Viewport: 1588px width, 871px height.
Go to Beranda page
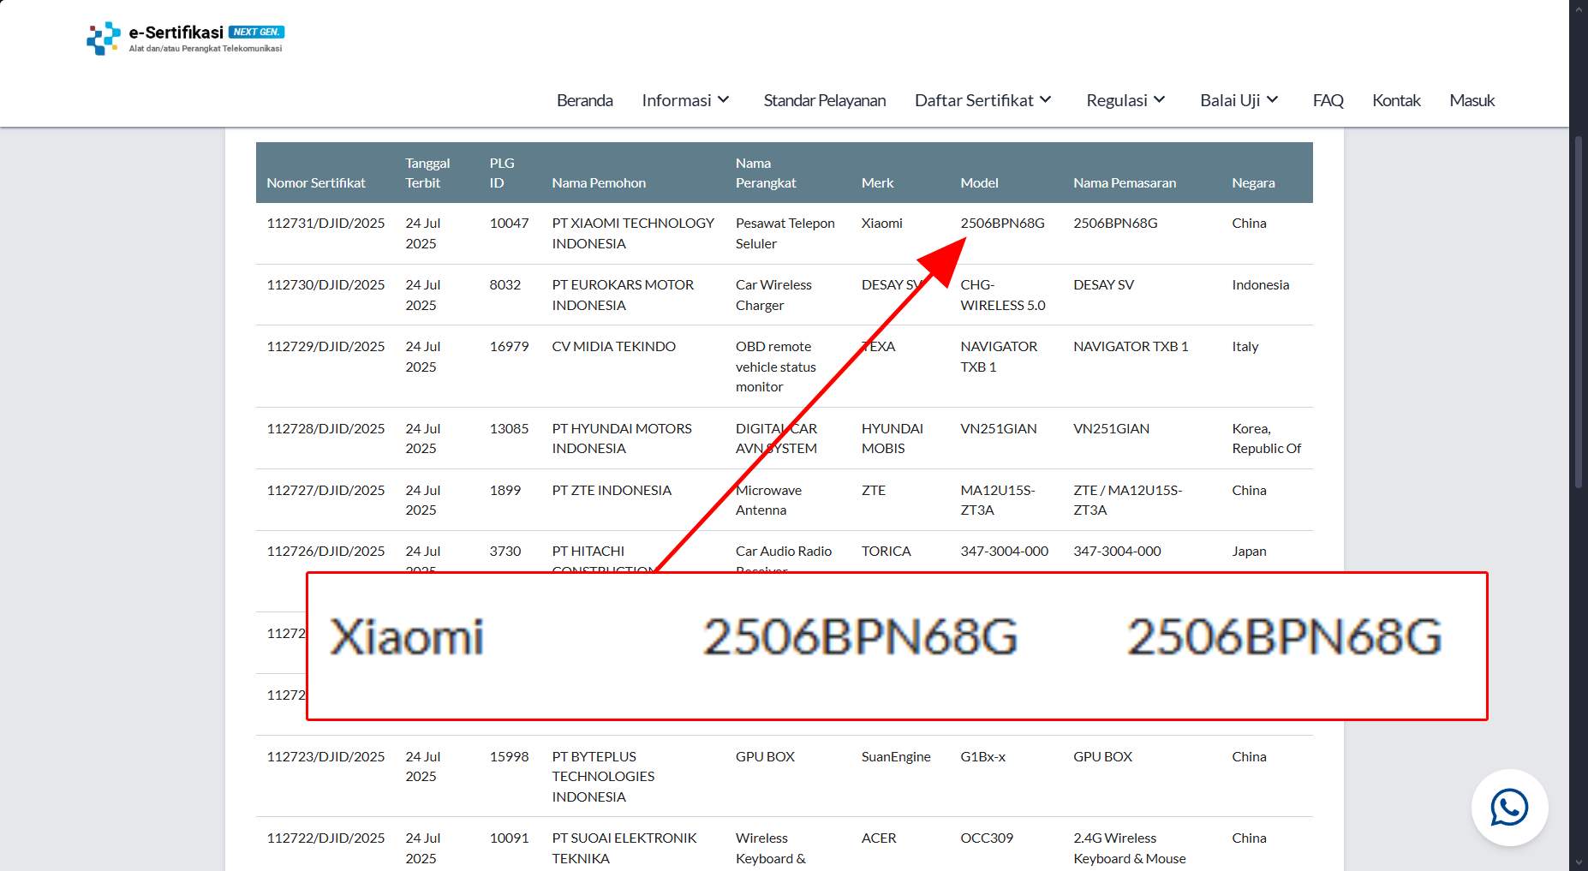[584, 100]
